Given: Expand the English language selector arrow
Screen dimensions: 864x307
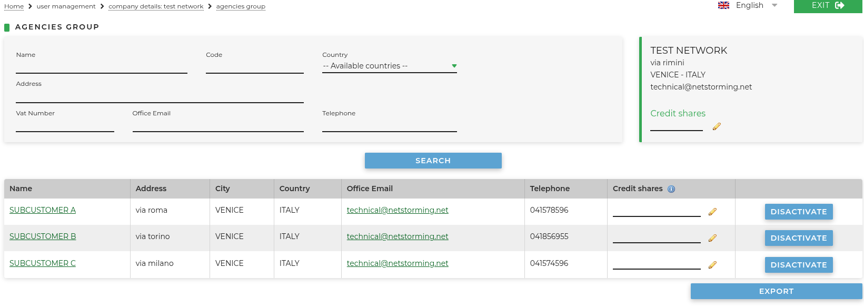Looking at the screenshot, I should [x=774, y=5].
